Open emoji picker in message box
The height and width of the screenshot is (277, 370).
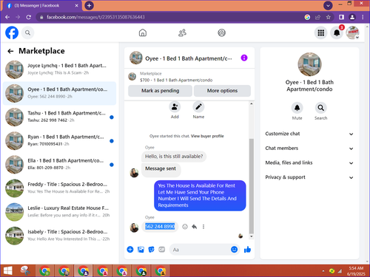(x=234, y=250)
